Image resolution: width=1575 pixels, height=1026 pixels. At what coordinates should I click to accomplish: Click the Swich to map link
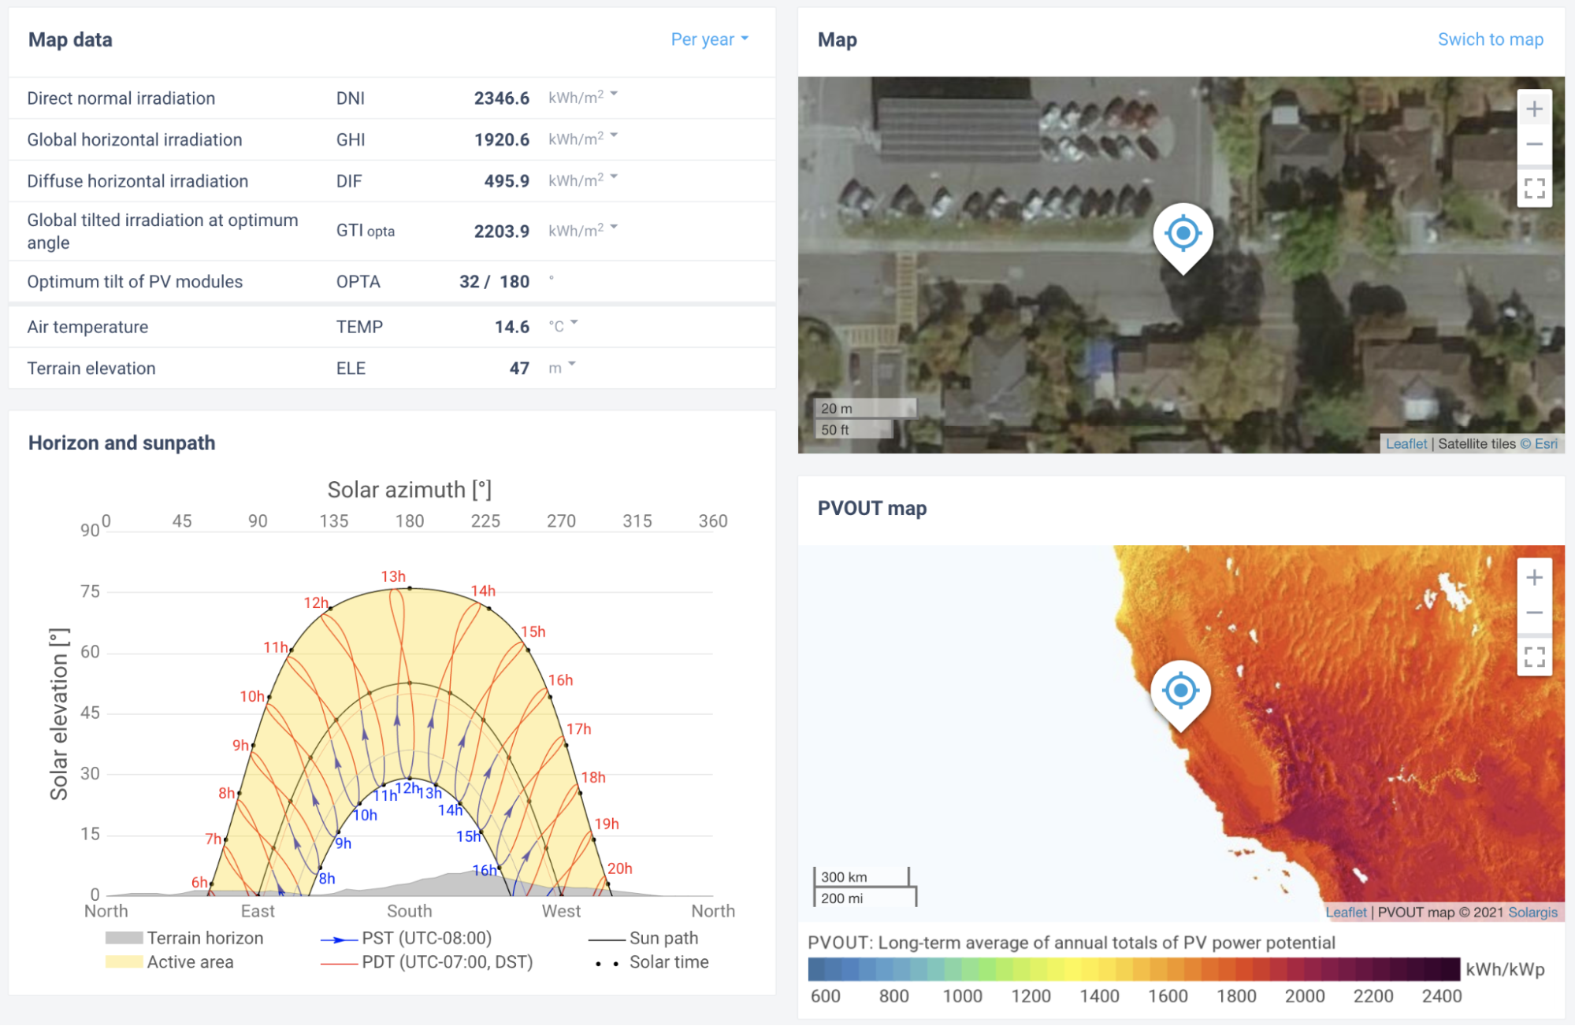[1489, 39]
